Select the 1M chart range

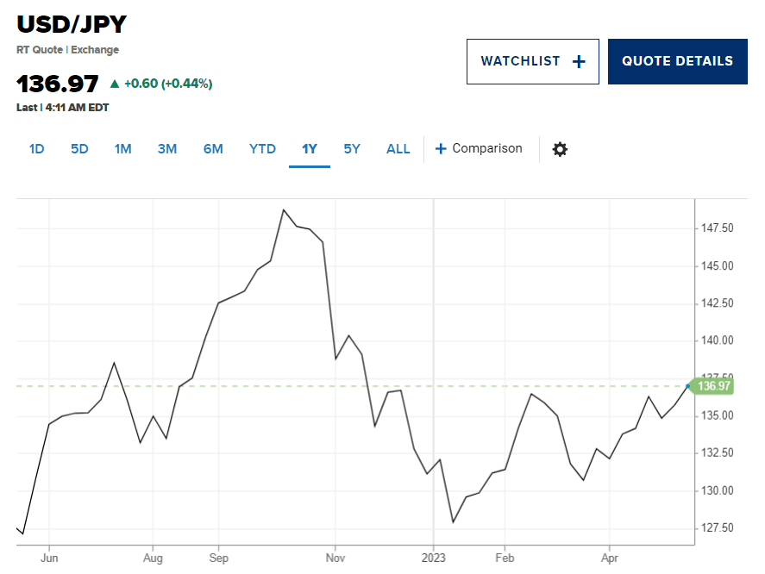click(x=122, y=149)
